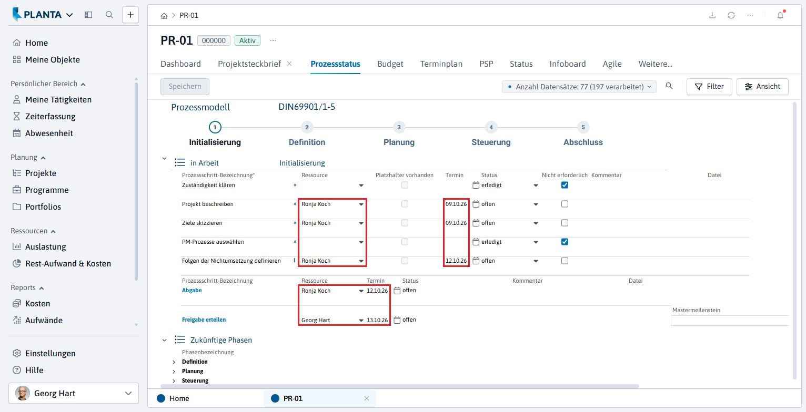Click calendar icon in Projekt beschreiben row

pyautogui.click(x=476, y=204)
